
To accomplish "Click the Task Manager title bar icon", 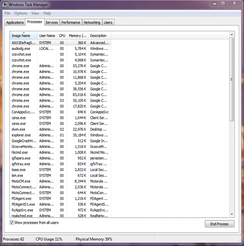I will coord(5,4).
